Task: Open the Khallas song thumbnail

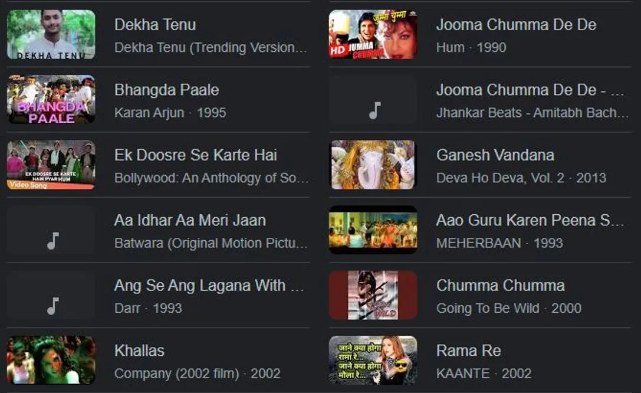Action: click(51, 361)
